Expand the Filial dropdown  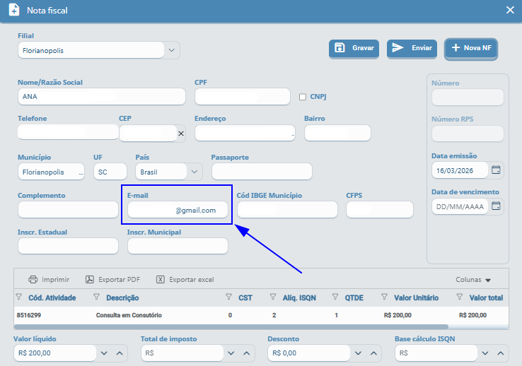pyautogui.click(x=171, y=50)
